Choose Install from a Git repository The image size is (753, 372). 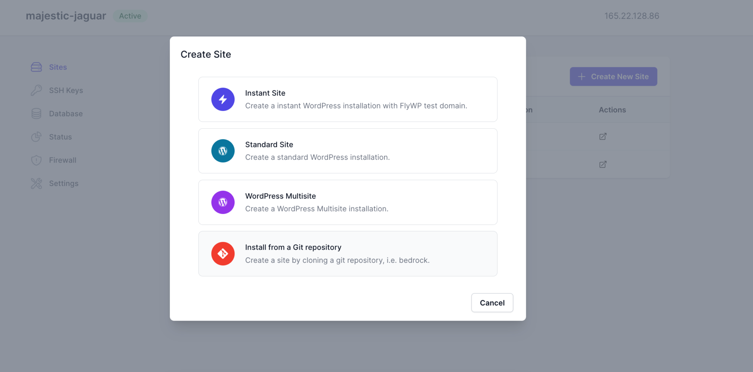[347, 254]
